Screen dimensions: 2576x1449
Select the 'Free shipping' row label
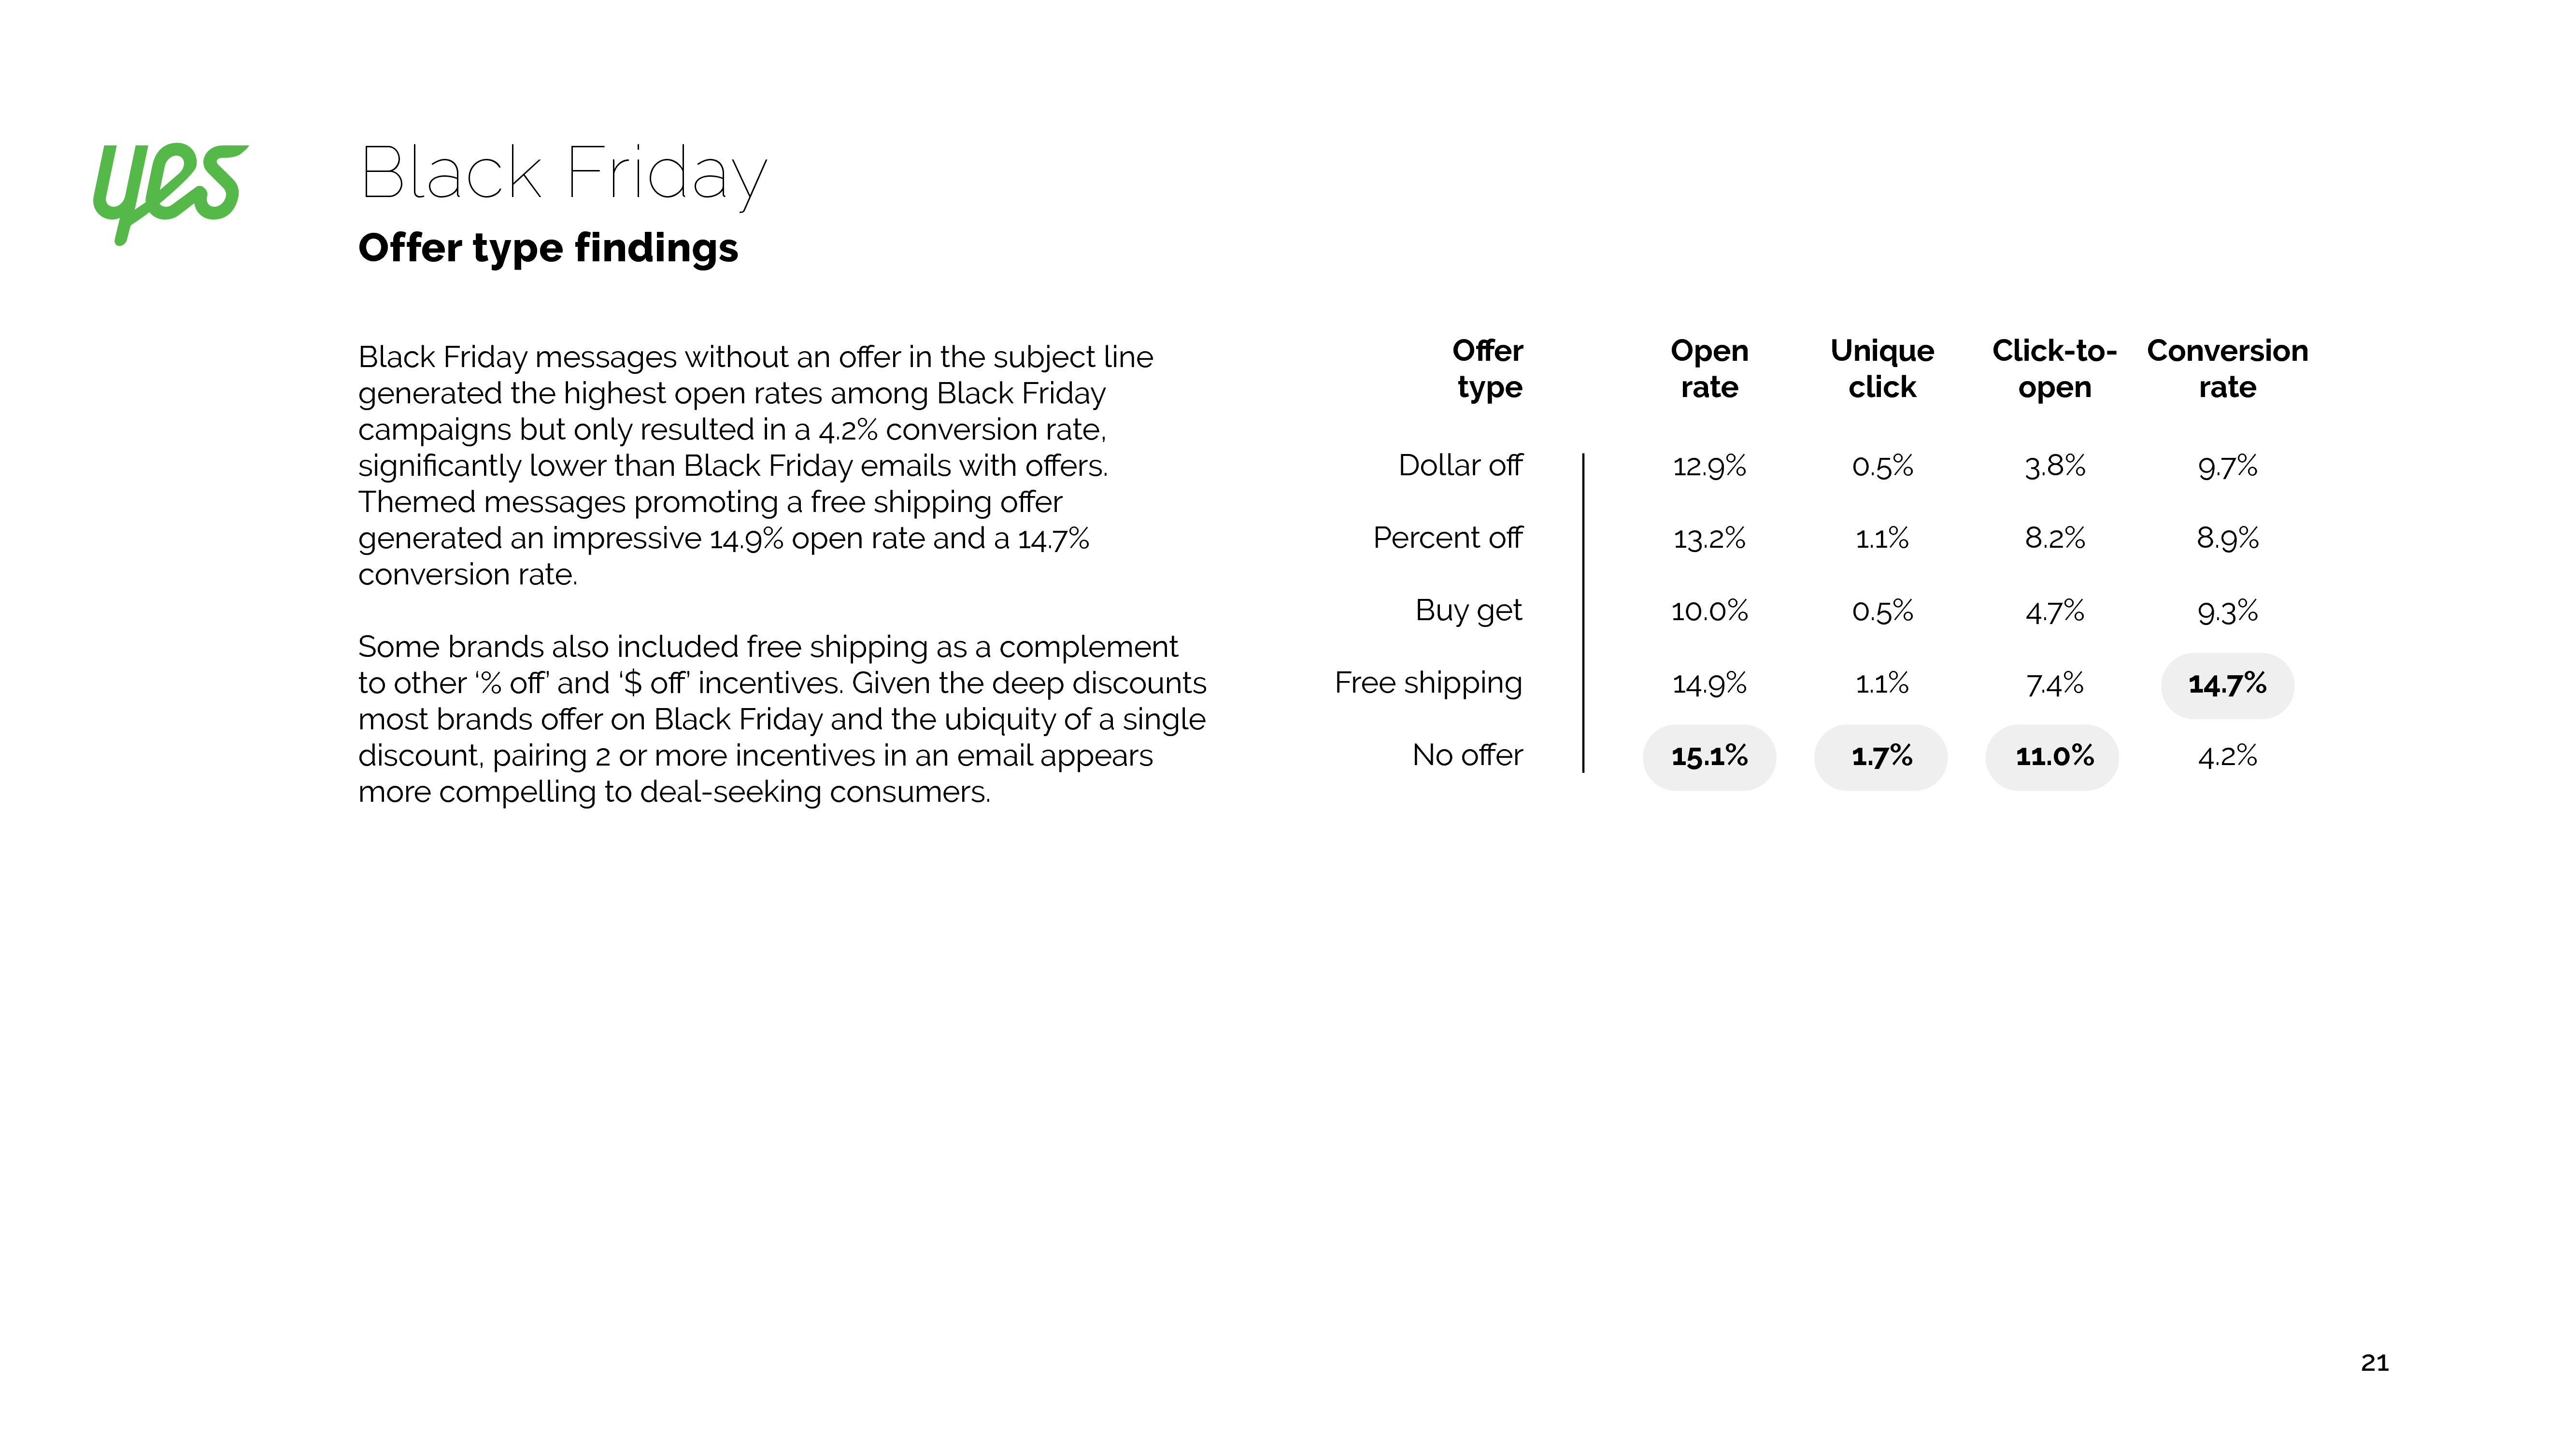(x=1428, y=683)
